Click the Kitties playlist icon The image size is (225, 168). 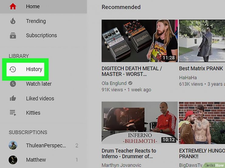(13, 113)
